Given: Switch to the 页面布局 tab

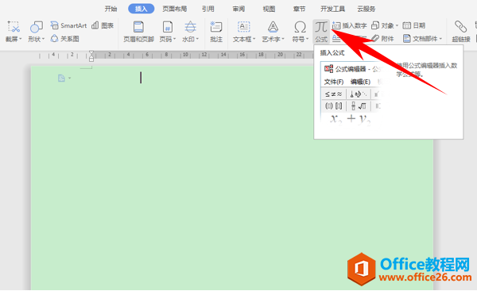Looking at the screenshot, I should pyautogui.click(x=175, y=9).
